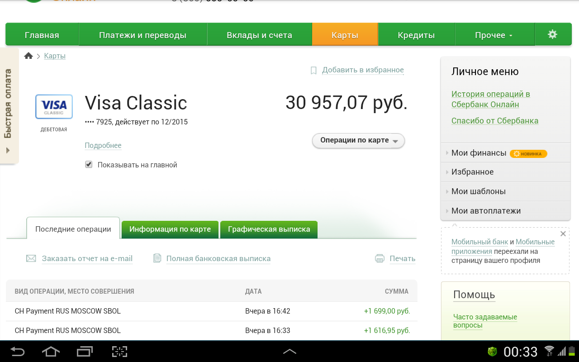Click the Печать link

pyautogui.click(x=403, y=258)
